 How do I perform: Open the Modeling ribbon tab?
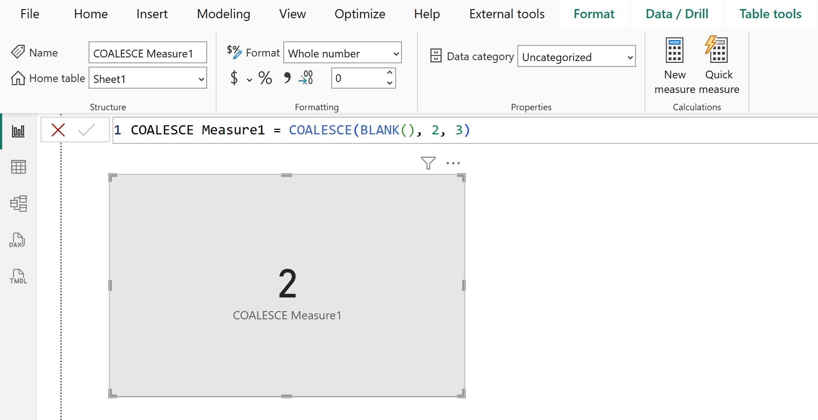(223, 14)
